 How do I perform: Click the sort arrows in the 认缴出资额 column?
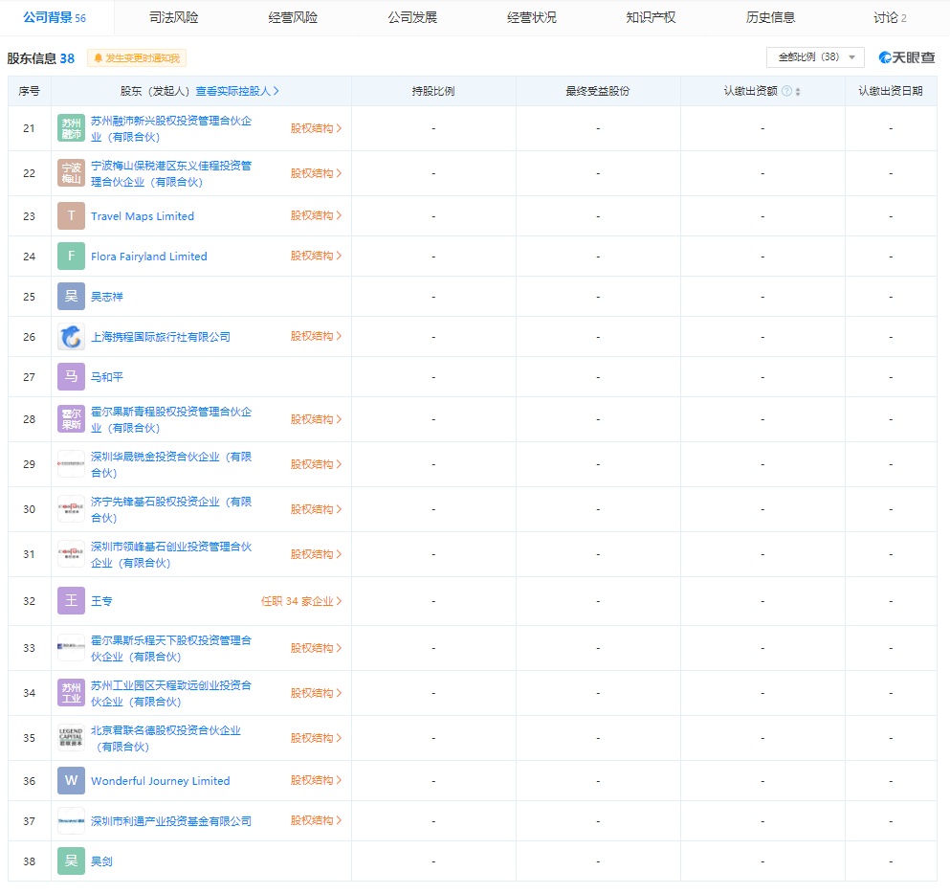798,92
